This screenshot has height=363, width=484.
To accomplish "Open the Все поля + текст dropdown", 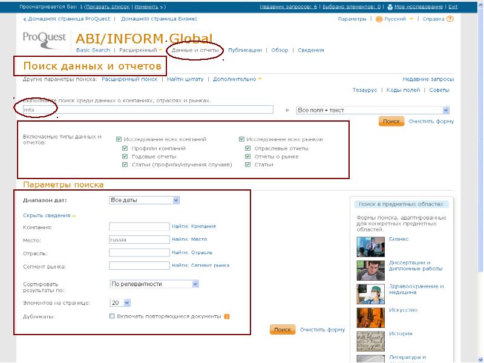I will (372, 111).
